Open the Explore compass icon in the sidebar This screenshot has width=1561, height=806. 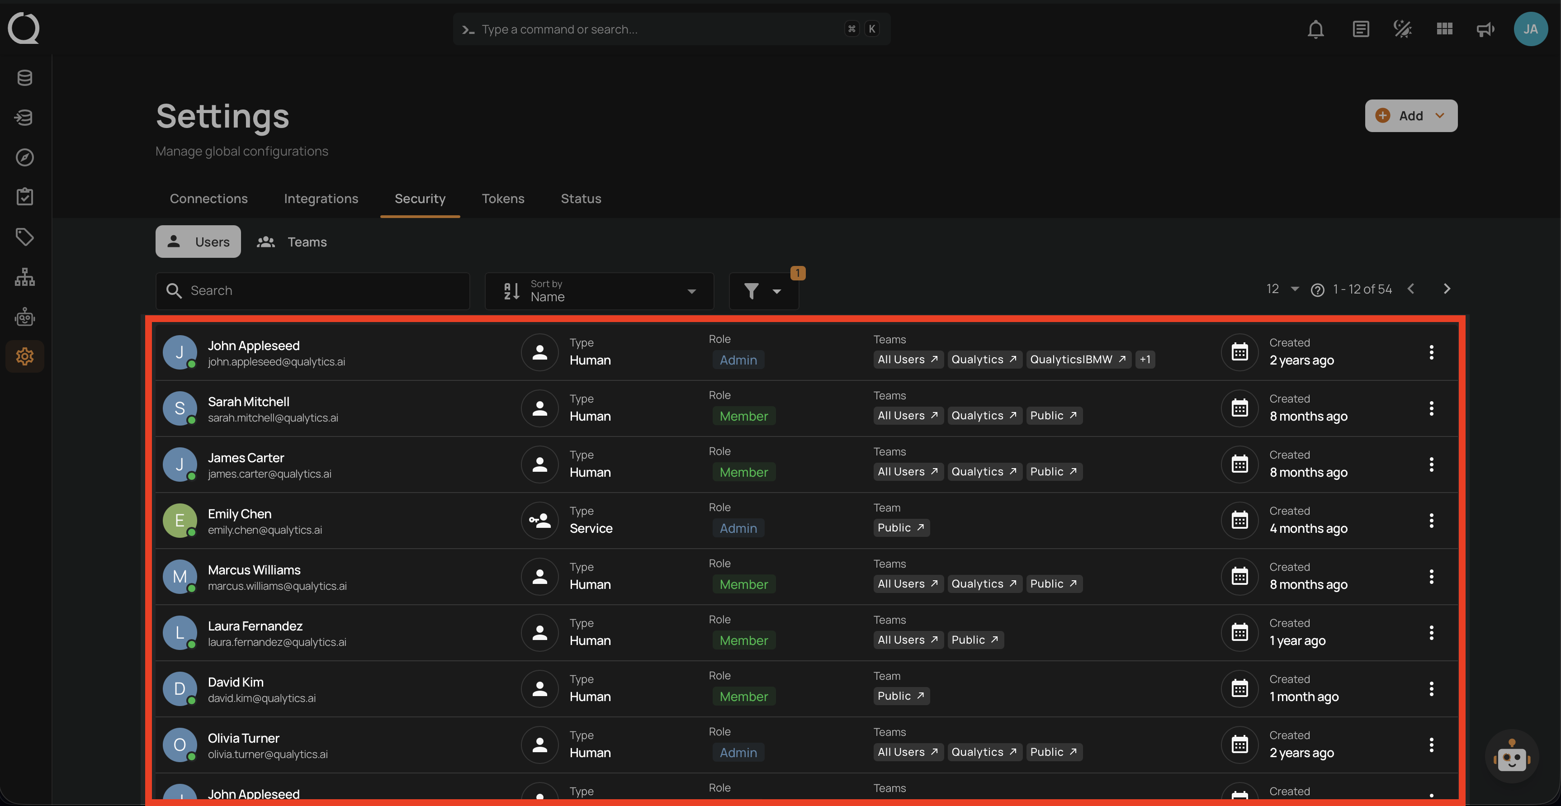pyautogui.click(x=24, y=157)
